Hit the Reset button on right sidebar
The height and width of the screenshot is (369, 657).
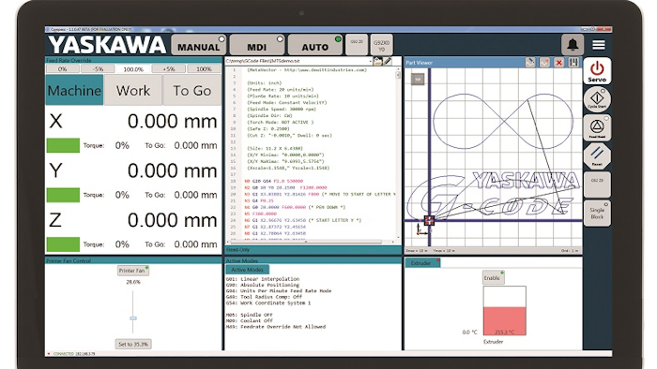pyautogui.click(x=597, y=155)
